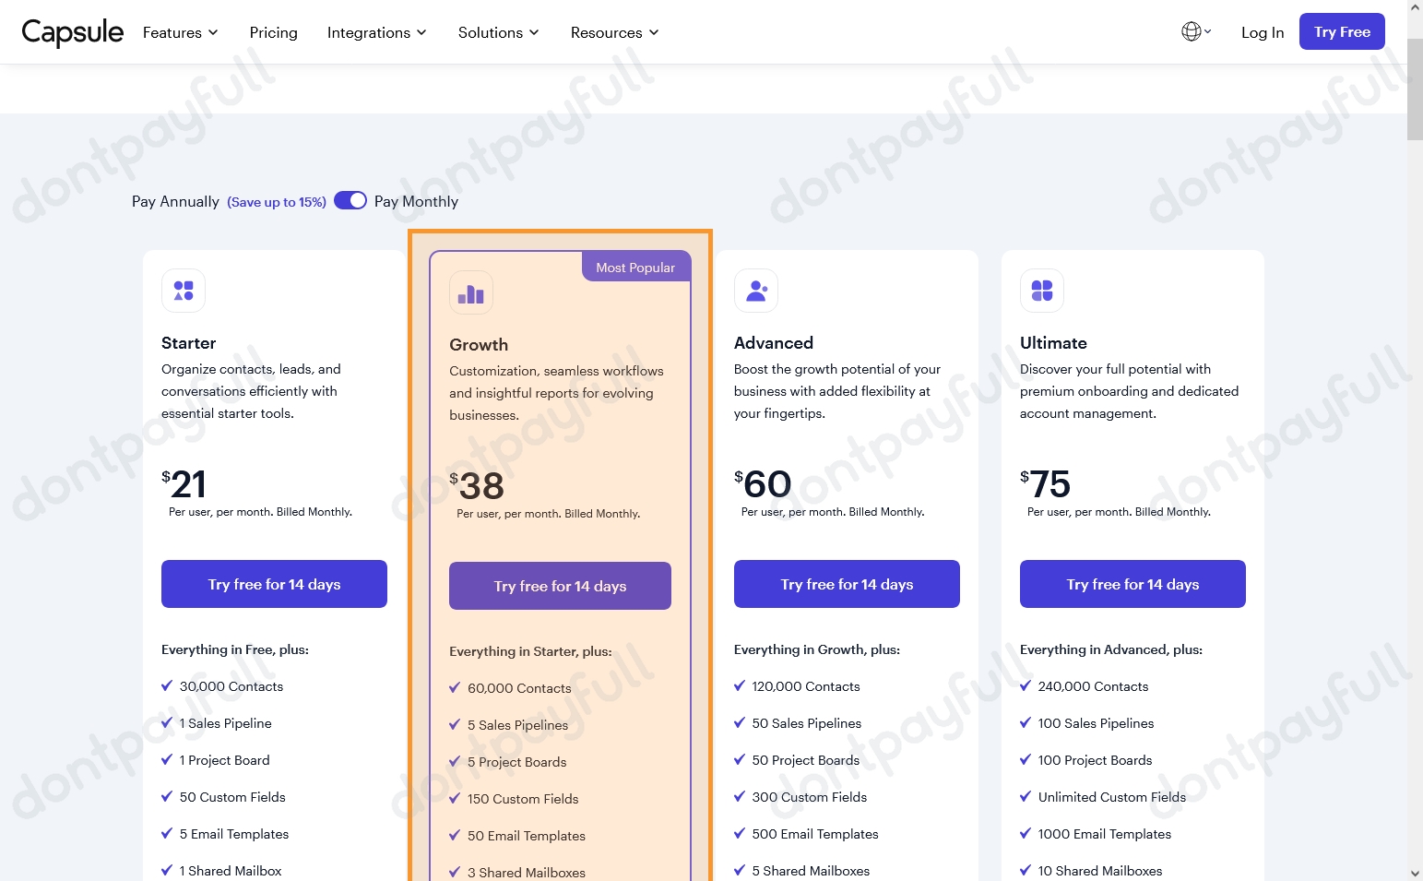Click the Try Free button
1423x881 pixels.
tap(1342, 30)
